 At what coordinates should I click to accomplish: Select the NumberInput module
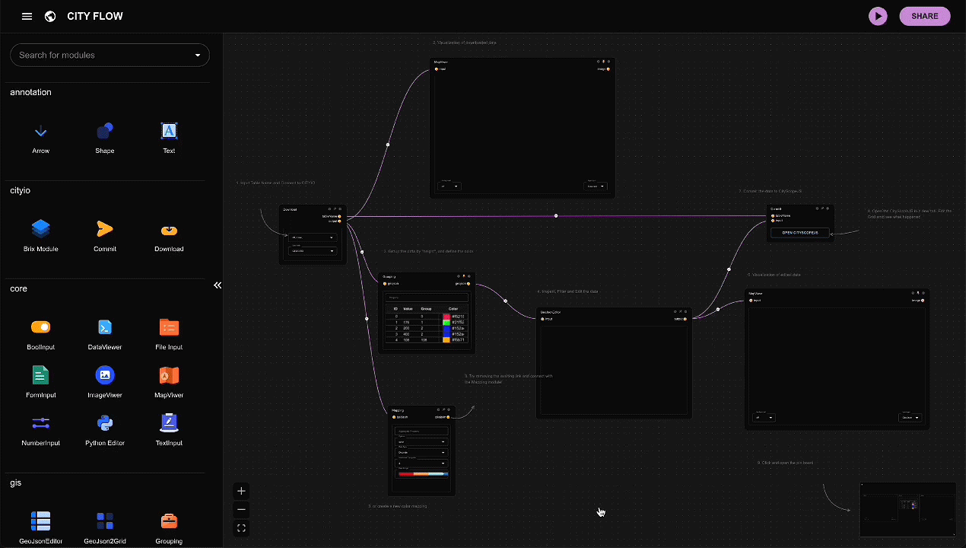pyautogui.click(x=41, y=429)
